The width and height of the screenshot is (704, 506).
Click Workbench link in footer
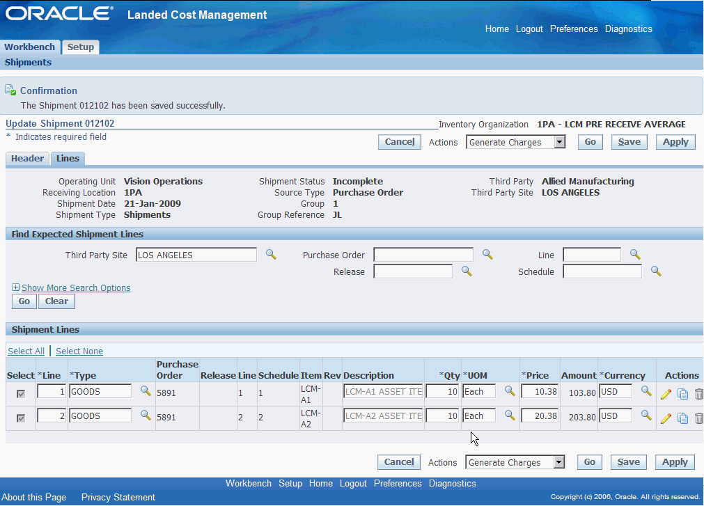tap(249, 483)
